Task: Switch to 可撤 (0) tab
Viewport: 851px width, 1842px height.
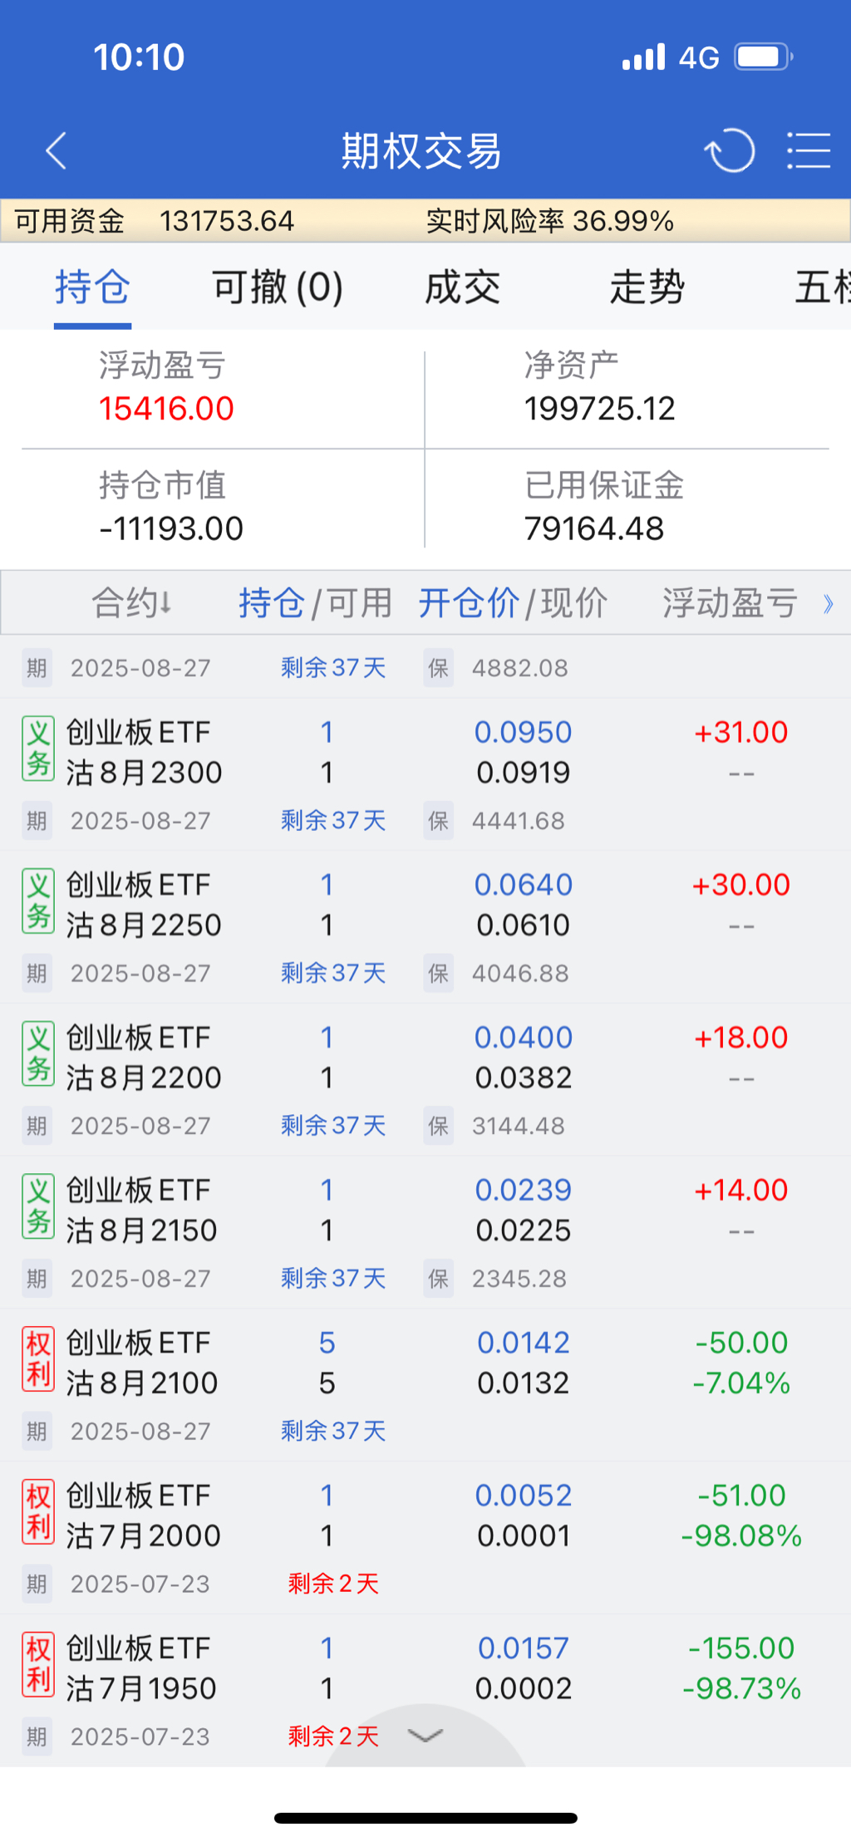Action: click(x=278, y=287)
